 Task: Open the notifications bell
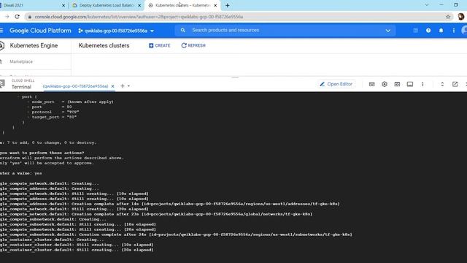[441, 31]
